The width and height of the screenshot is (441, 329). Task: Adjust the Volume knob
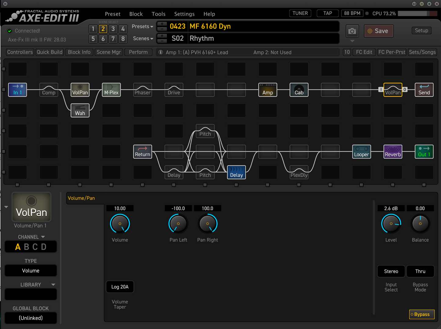pos(120,223)
